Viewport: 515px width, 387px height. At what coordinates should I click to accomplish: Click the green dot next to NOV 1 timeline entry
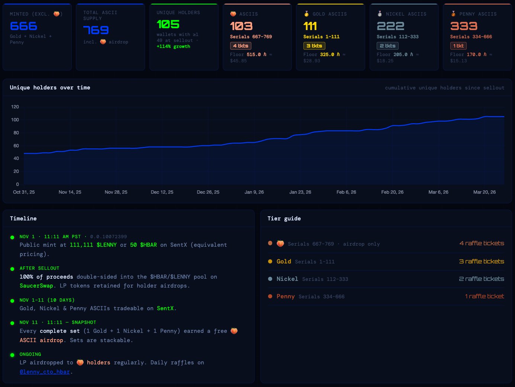(x=12, y=237)
